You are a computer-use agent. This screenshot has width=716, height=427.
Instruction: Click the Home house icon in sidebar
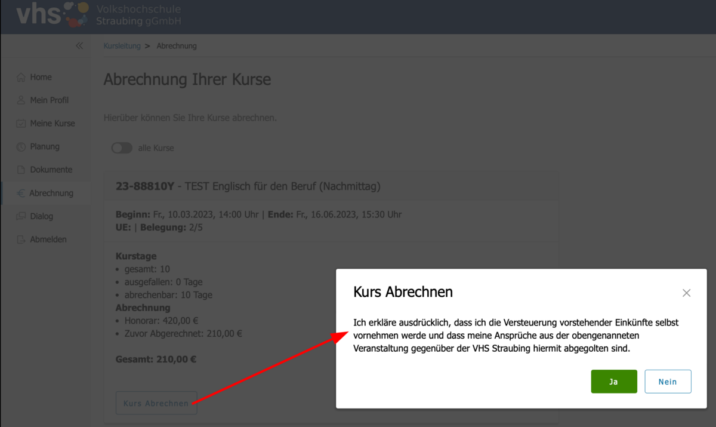pos(21,77)
